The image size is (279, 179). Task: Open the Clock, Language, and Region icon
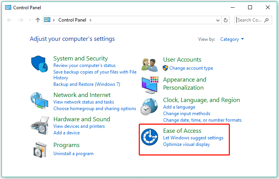coord(149,107)
